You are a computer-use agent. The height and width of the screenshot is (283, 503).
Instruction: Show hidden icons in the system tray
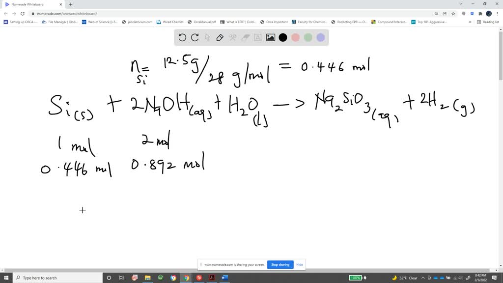click(x=422, y=278)
